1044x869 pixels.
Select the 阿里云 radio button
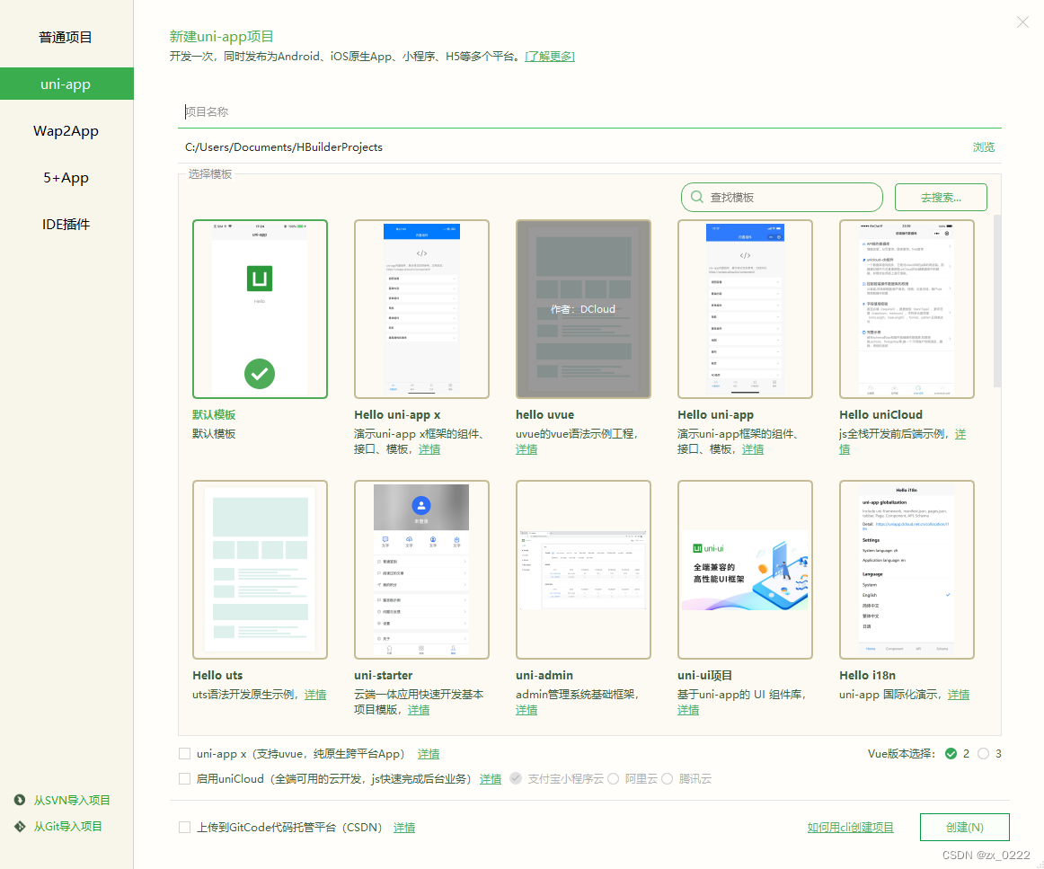614,779
